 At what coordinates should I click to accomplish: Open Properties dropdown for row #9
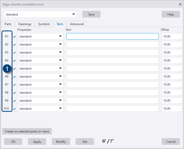click(x=41, y=101)
